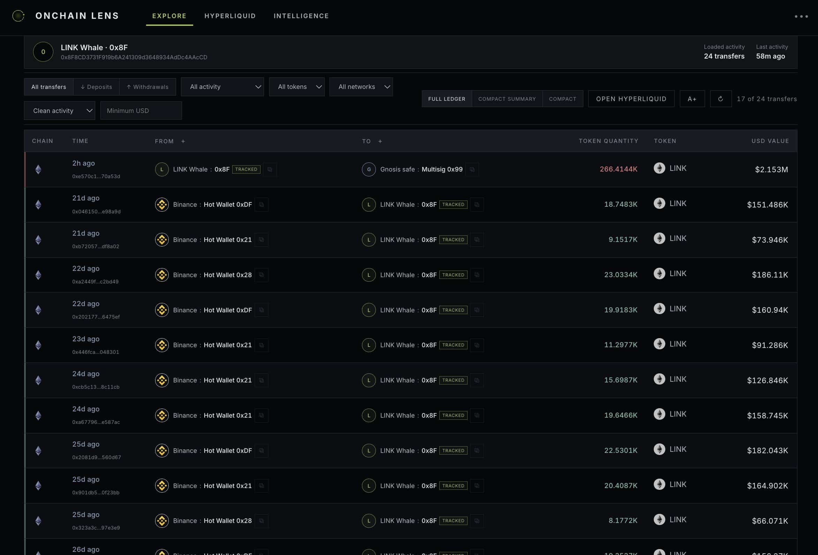Image resolution: width=818 pixels, height=555 pixels.
Task: Select the All transfers filter
Action: click(x=48, y=87)
